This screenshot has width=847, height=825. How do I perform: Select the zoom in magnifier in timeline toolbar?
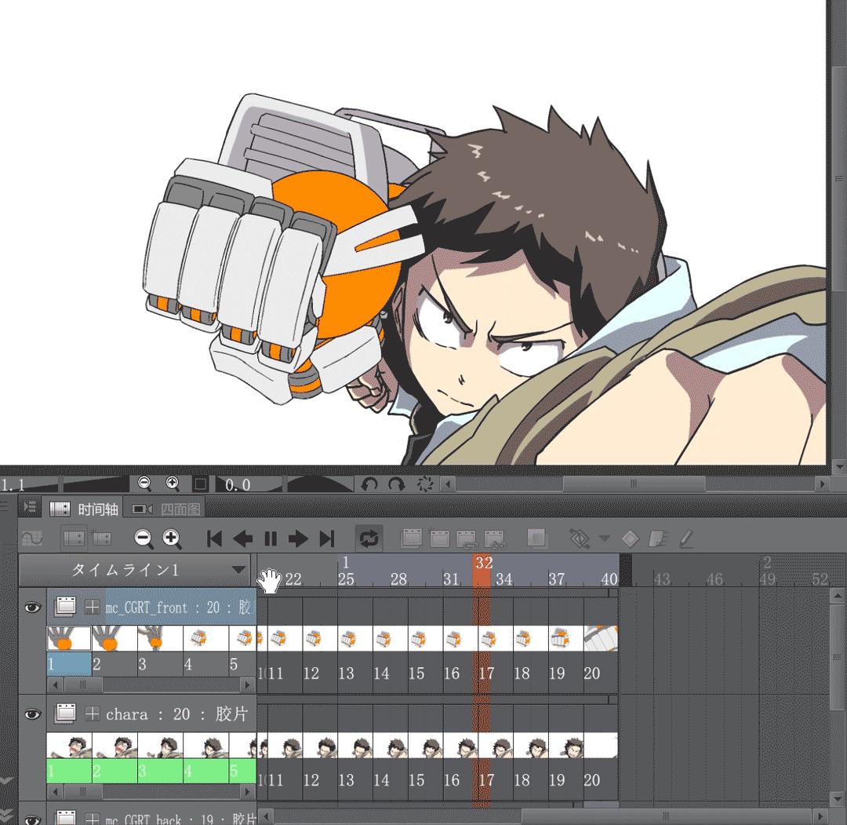[x=173, y=539]
